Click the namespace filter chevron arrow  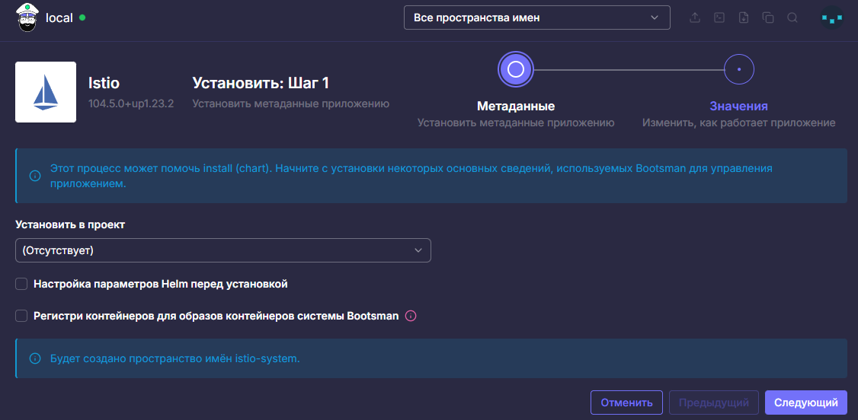655,17
